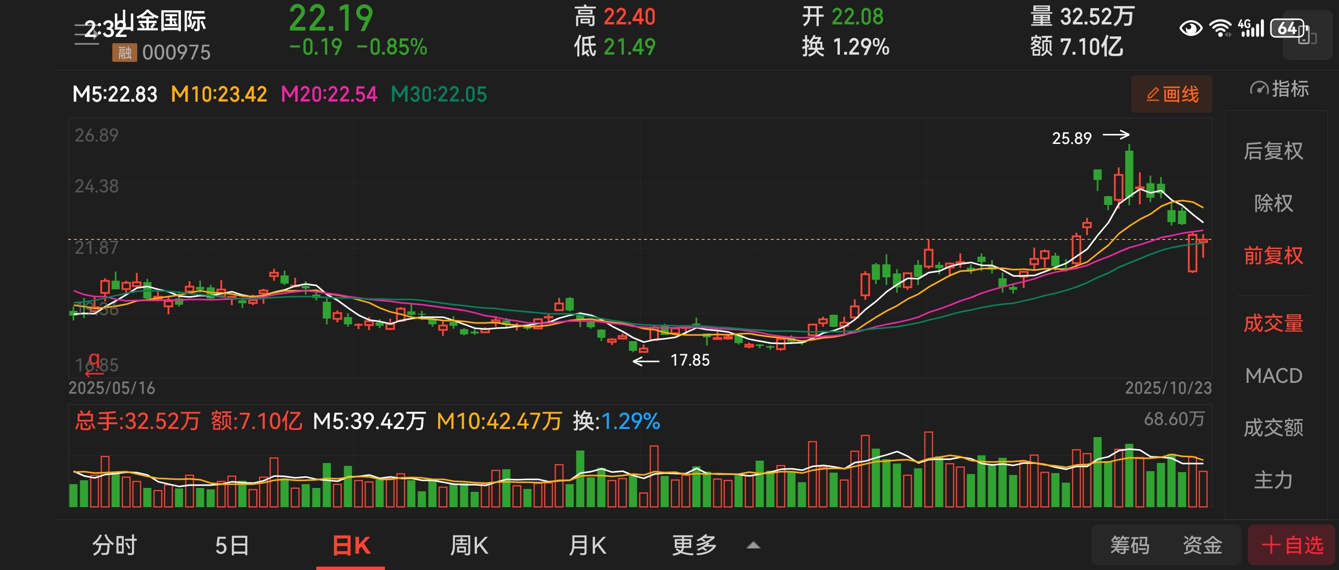Click the 画线 draw line pencil button
Viewport: 1339px width, 570px height.
pyautogui.click(x=1172, y=94)
